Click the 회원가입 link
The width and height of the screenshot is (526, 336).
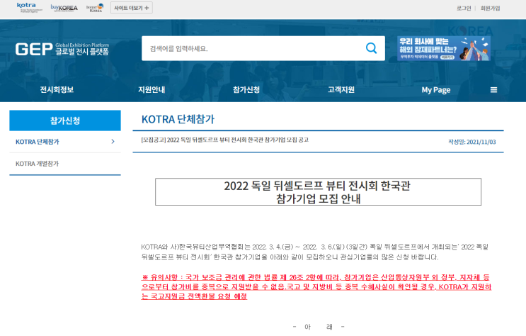[490, 8]
